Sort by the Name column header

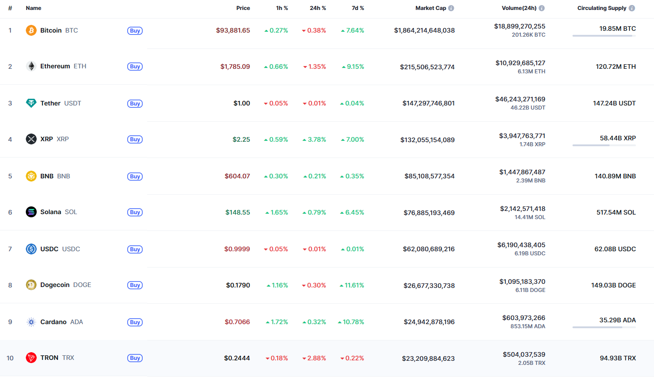coord(34,8)
